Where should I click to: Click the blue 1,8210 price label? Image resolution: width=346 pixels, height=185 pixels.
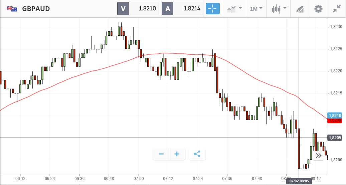pos(335,116)
